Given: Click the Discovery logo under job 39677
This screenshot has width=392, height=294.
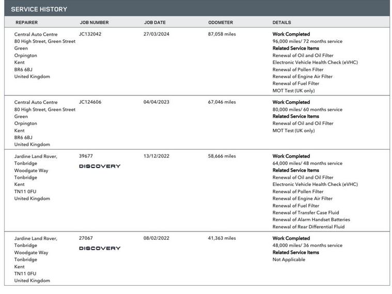Looking at the screenshot, I should (x=100, y=166).
